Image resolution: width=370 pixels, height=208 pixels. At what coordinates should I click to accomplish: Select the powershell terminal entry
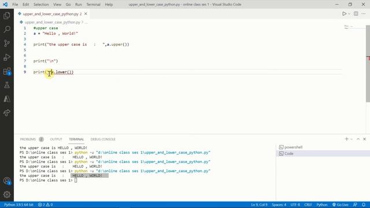pos(323,147)
